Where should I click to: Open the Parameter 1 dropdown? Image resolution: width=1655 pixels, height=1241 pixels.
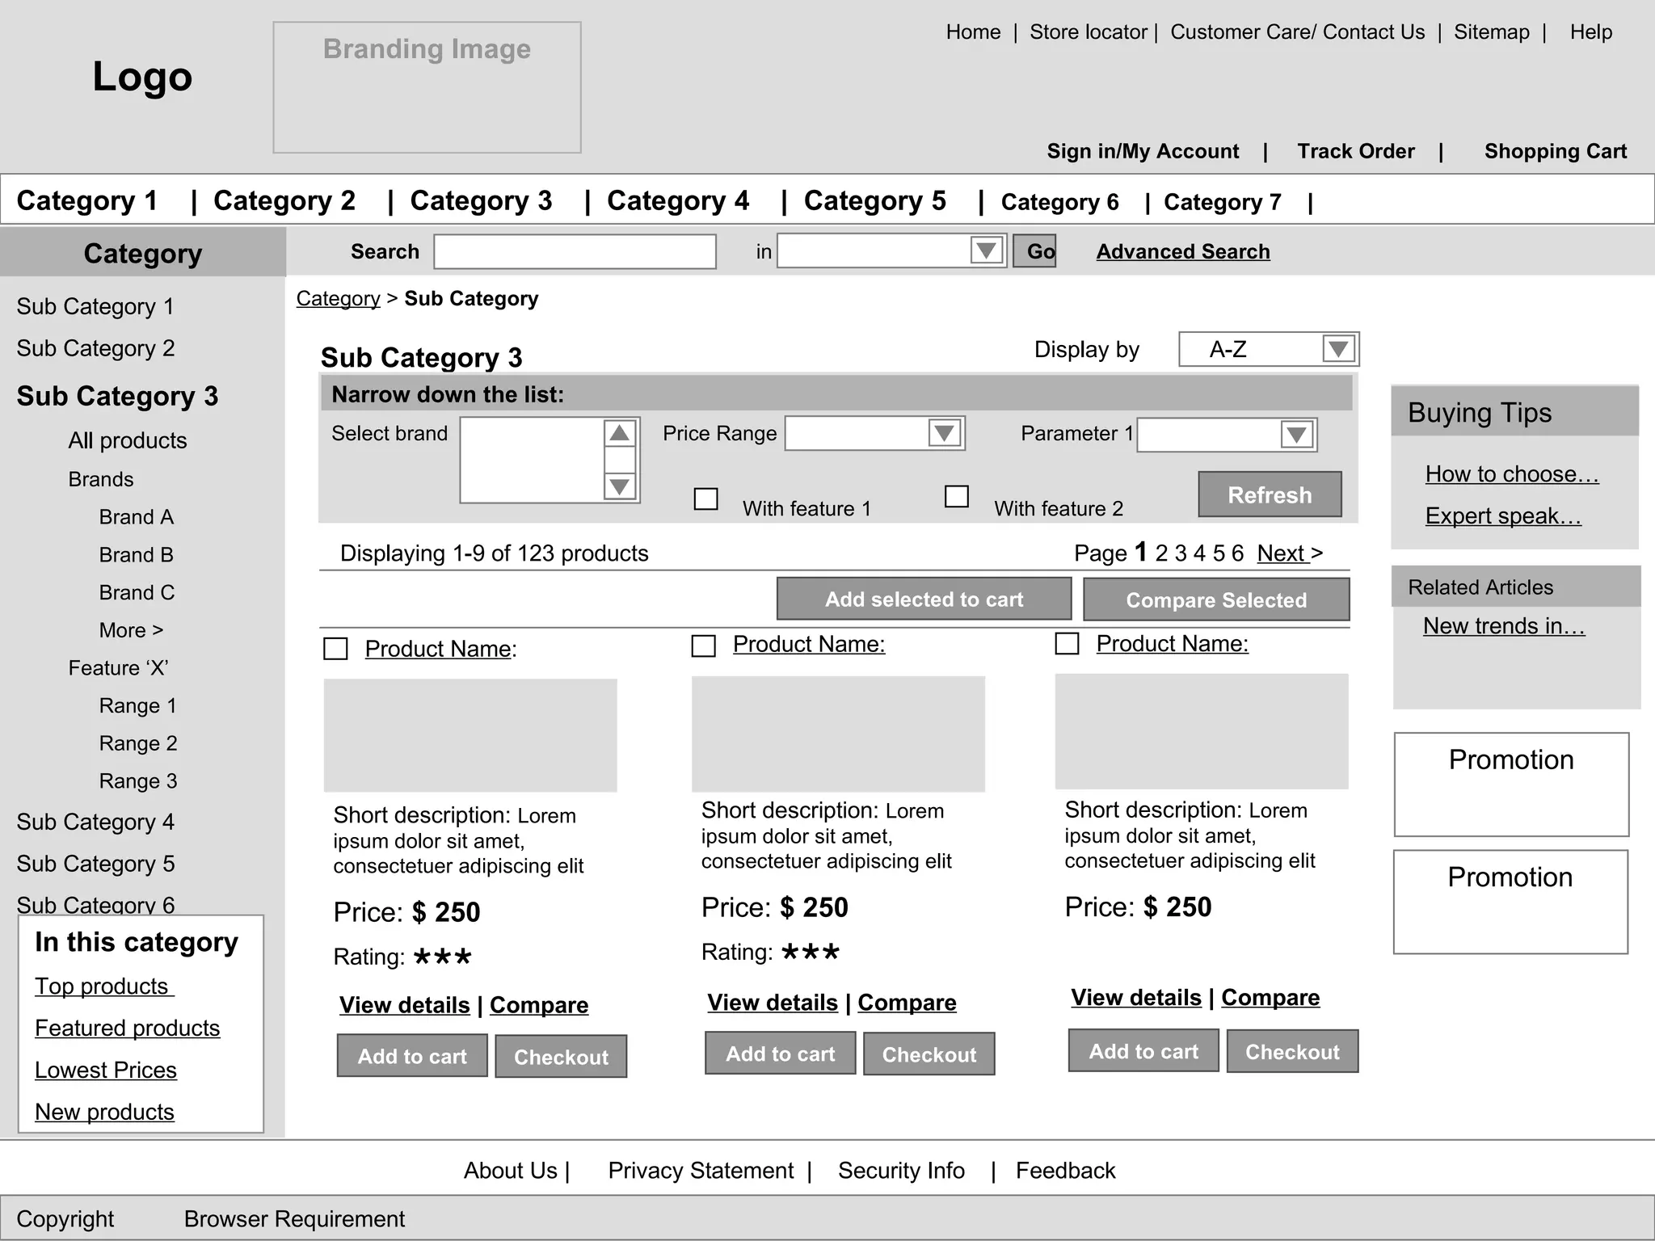point(1296,435)
